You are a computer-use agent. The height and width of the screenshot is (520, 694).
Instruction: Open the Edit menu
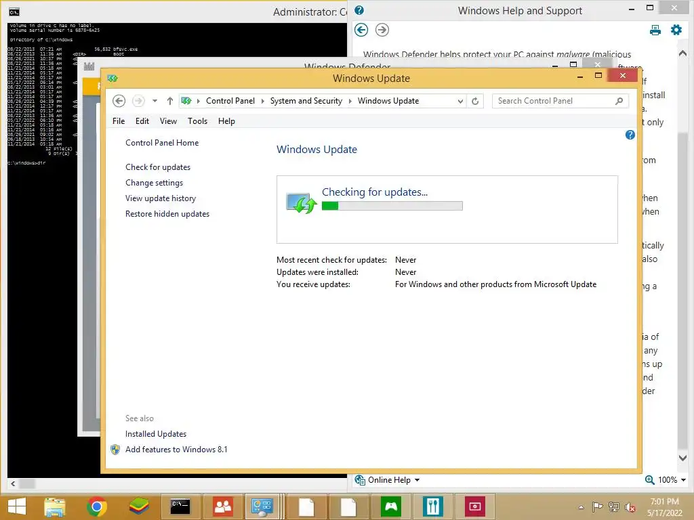pos(142,121)
